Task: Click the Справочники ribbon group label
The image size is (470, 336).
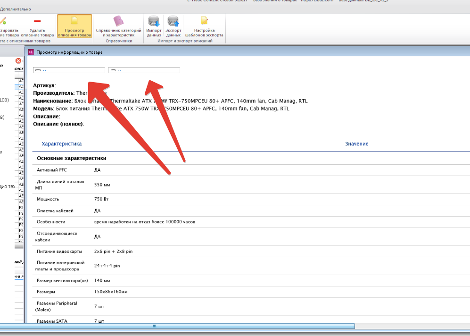Action: pyautogui.click(x=119, y=41)
